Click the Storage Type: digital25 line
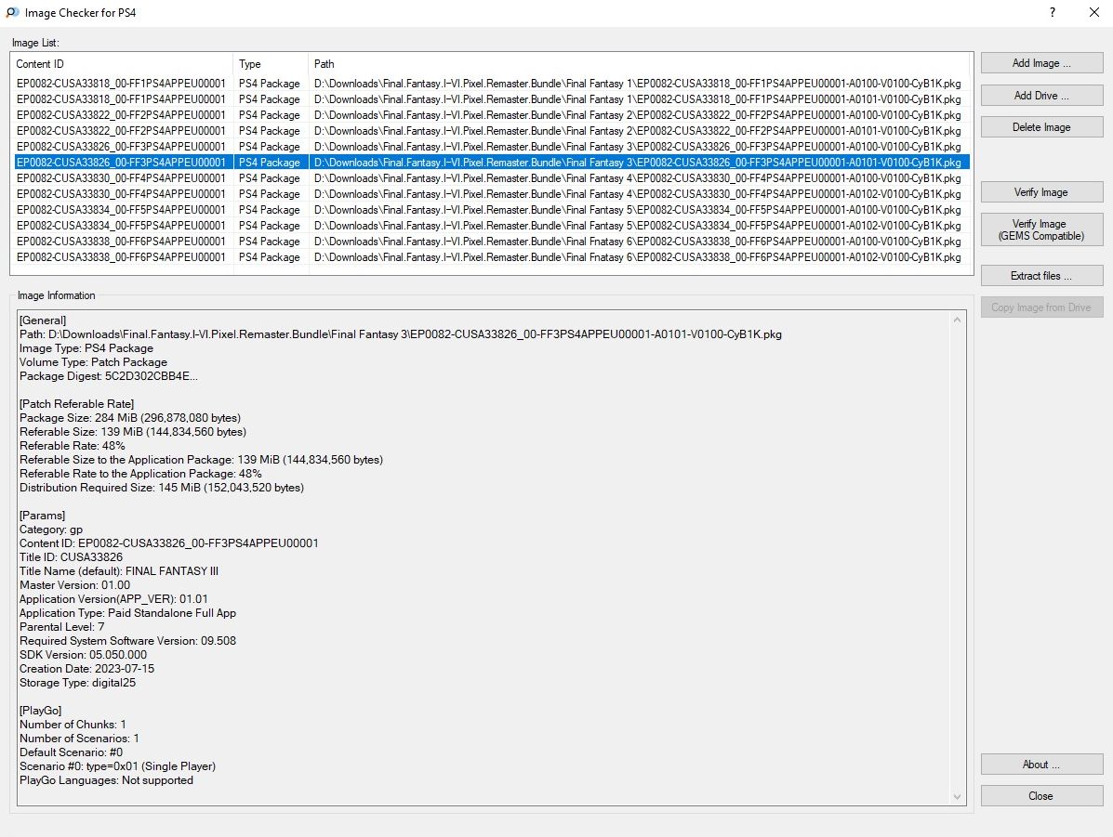This screenshot has height=837, width=1113. pyautogui.click(x=77, y=683)
